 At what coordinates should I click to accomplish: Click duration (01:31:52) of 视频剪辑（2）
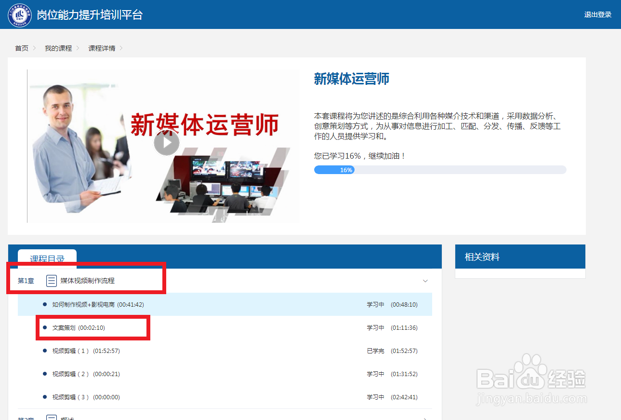pos(404,374)
